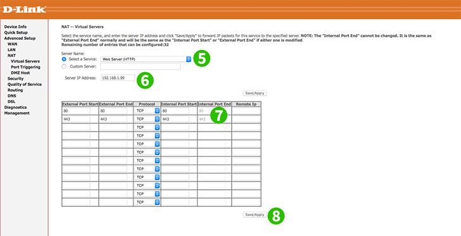Click the 'Remote Ip' column header
The image size is (461, 236).
pos(246,104)
